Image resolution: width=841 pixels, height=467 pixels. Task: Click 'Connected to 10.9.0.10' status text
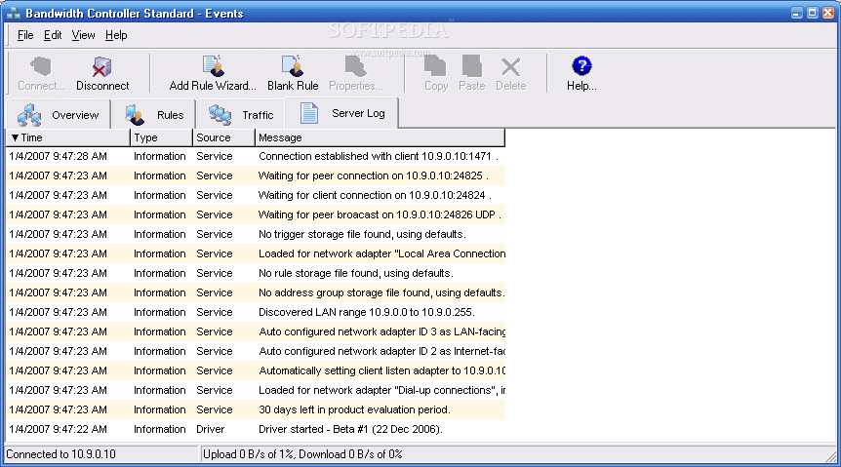coord(60,454)
